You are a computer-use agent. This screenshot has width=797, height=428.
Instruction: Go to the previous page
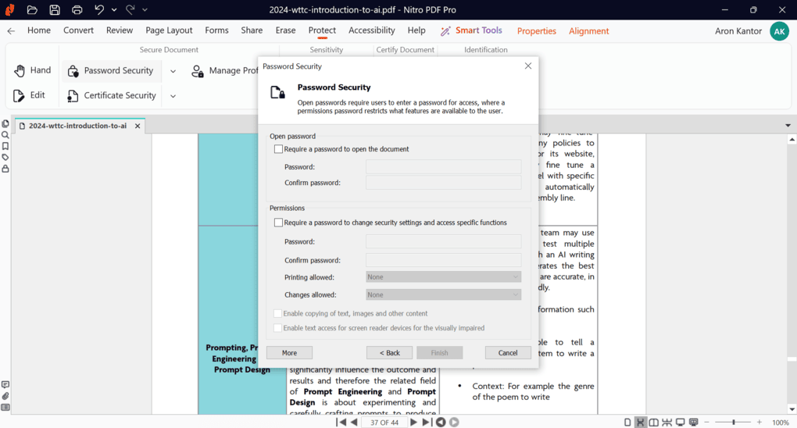[x=354, y=423]
